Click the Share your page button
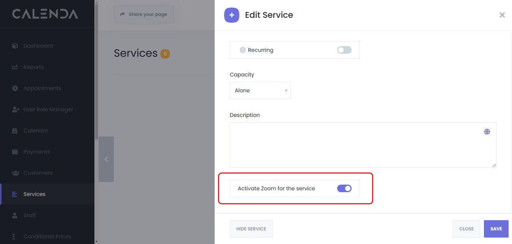512x244 pixels. pyautogui.click(x=144, y=14)
